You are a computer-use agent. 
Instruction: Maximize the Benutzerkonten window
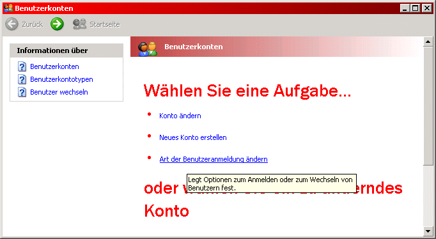coord(415,8)
